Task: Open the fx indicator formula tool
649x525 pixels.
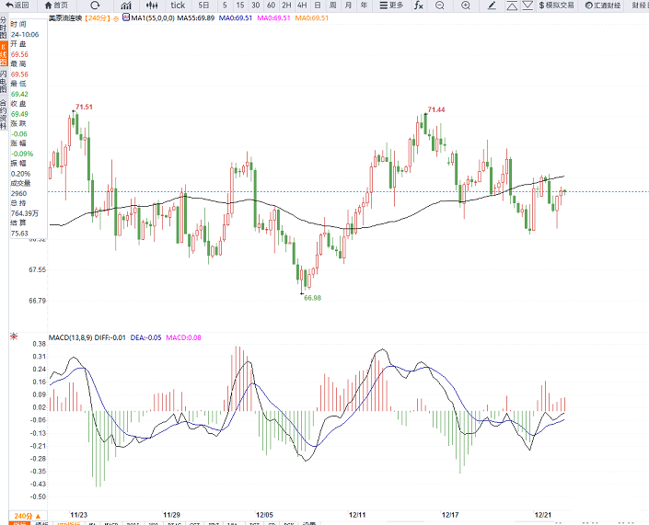Action: point(419,6)
